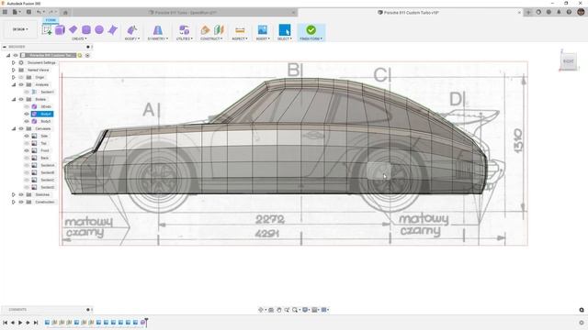
Task: Toggle visibility of the selected Body4
Action: [x=27, y=114]
